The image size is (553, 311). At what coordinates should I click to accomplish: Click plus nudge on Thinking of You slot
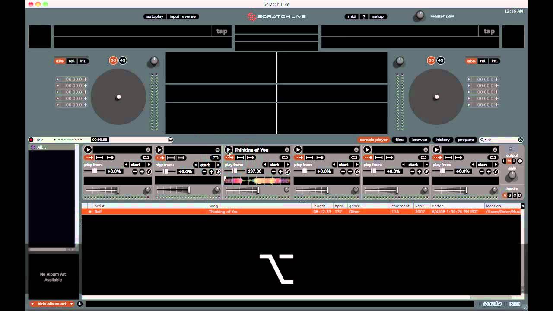coord(281,171)
